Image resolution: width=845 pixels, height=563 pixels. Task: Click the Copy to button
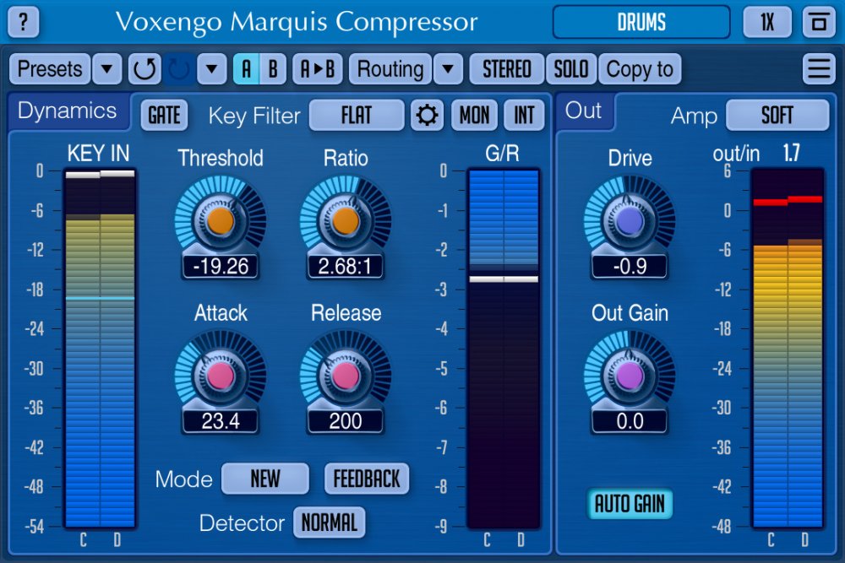640,69
